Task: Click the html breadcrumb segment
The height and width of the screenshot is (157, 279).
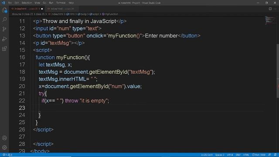Action: [x=71, y=14]
